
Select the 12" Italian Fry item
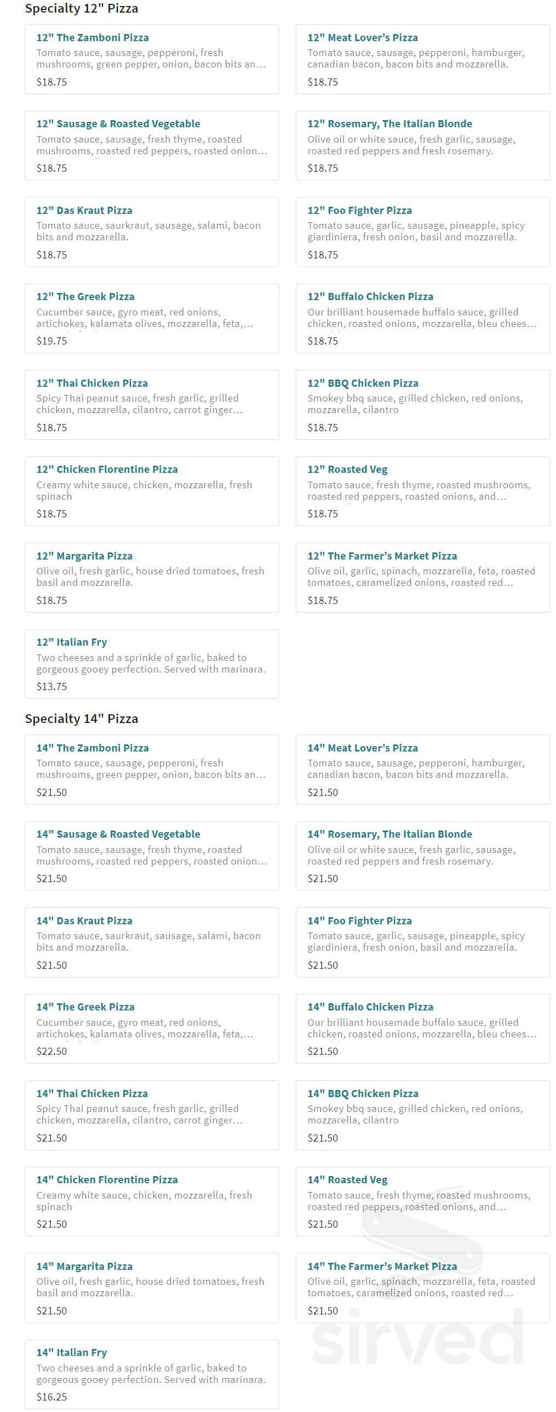(x=72, y=642)
